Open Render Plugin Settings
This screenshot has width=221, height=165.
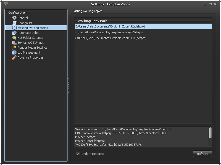(x=32, y=48)
